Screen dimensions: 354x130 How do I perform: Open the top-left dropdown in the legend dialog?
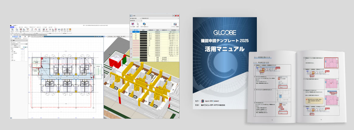point(135,18)
